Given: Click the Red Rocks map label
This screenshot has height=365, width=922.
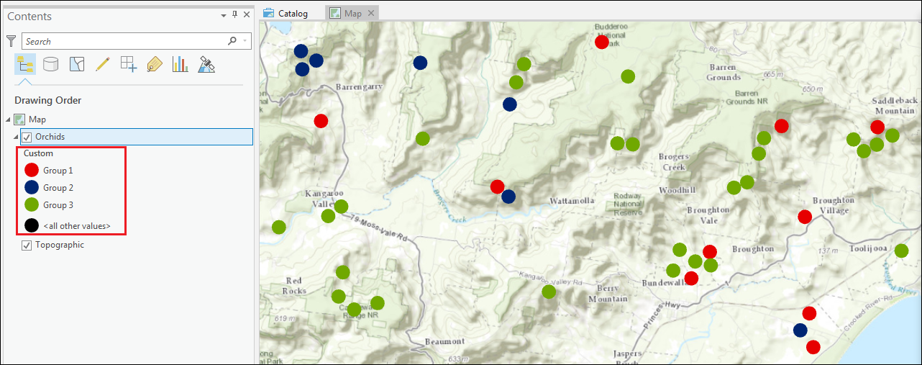Looking at the screenshot, I should (x=294, y=285).
